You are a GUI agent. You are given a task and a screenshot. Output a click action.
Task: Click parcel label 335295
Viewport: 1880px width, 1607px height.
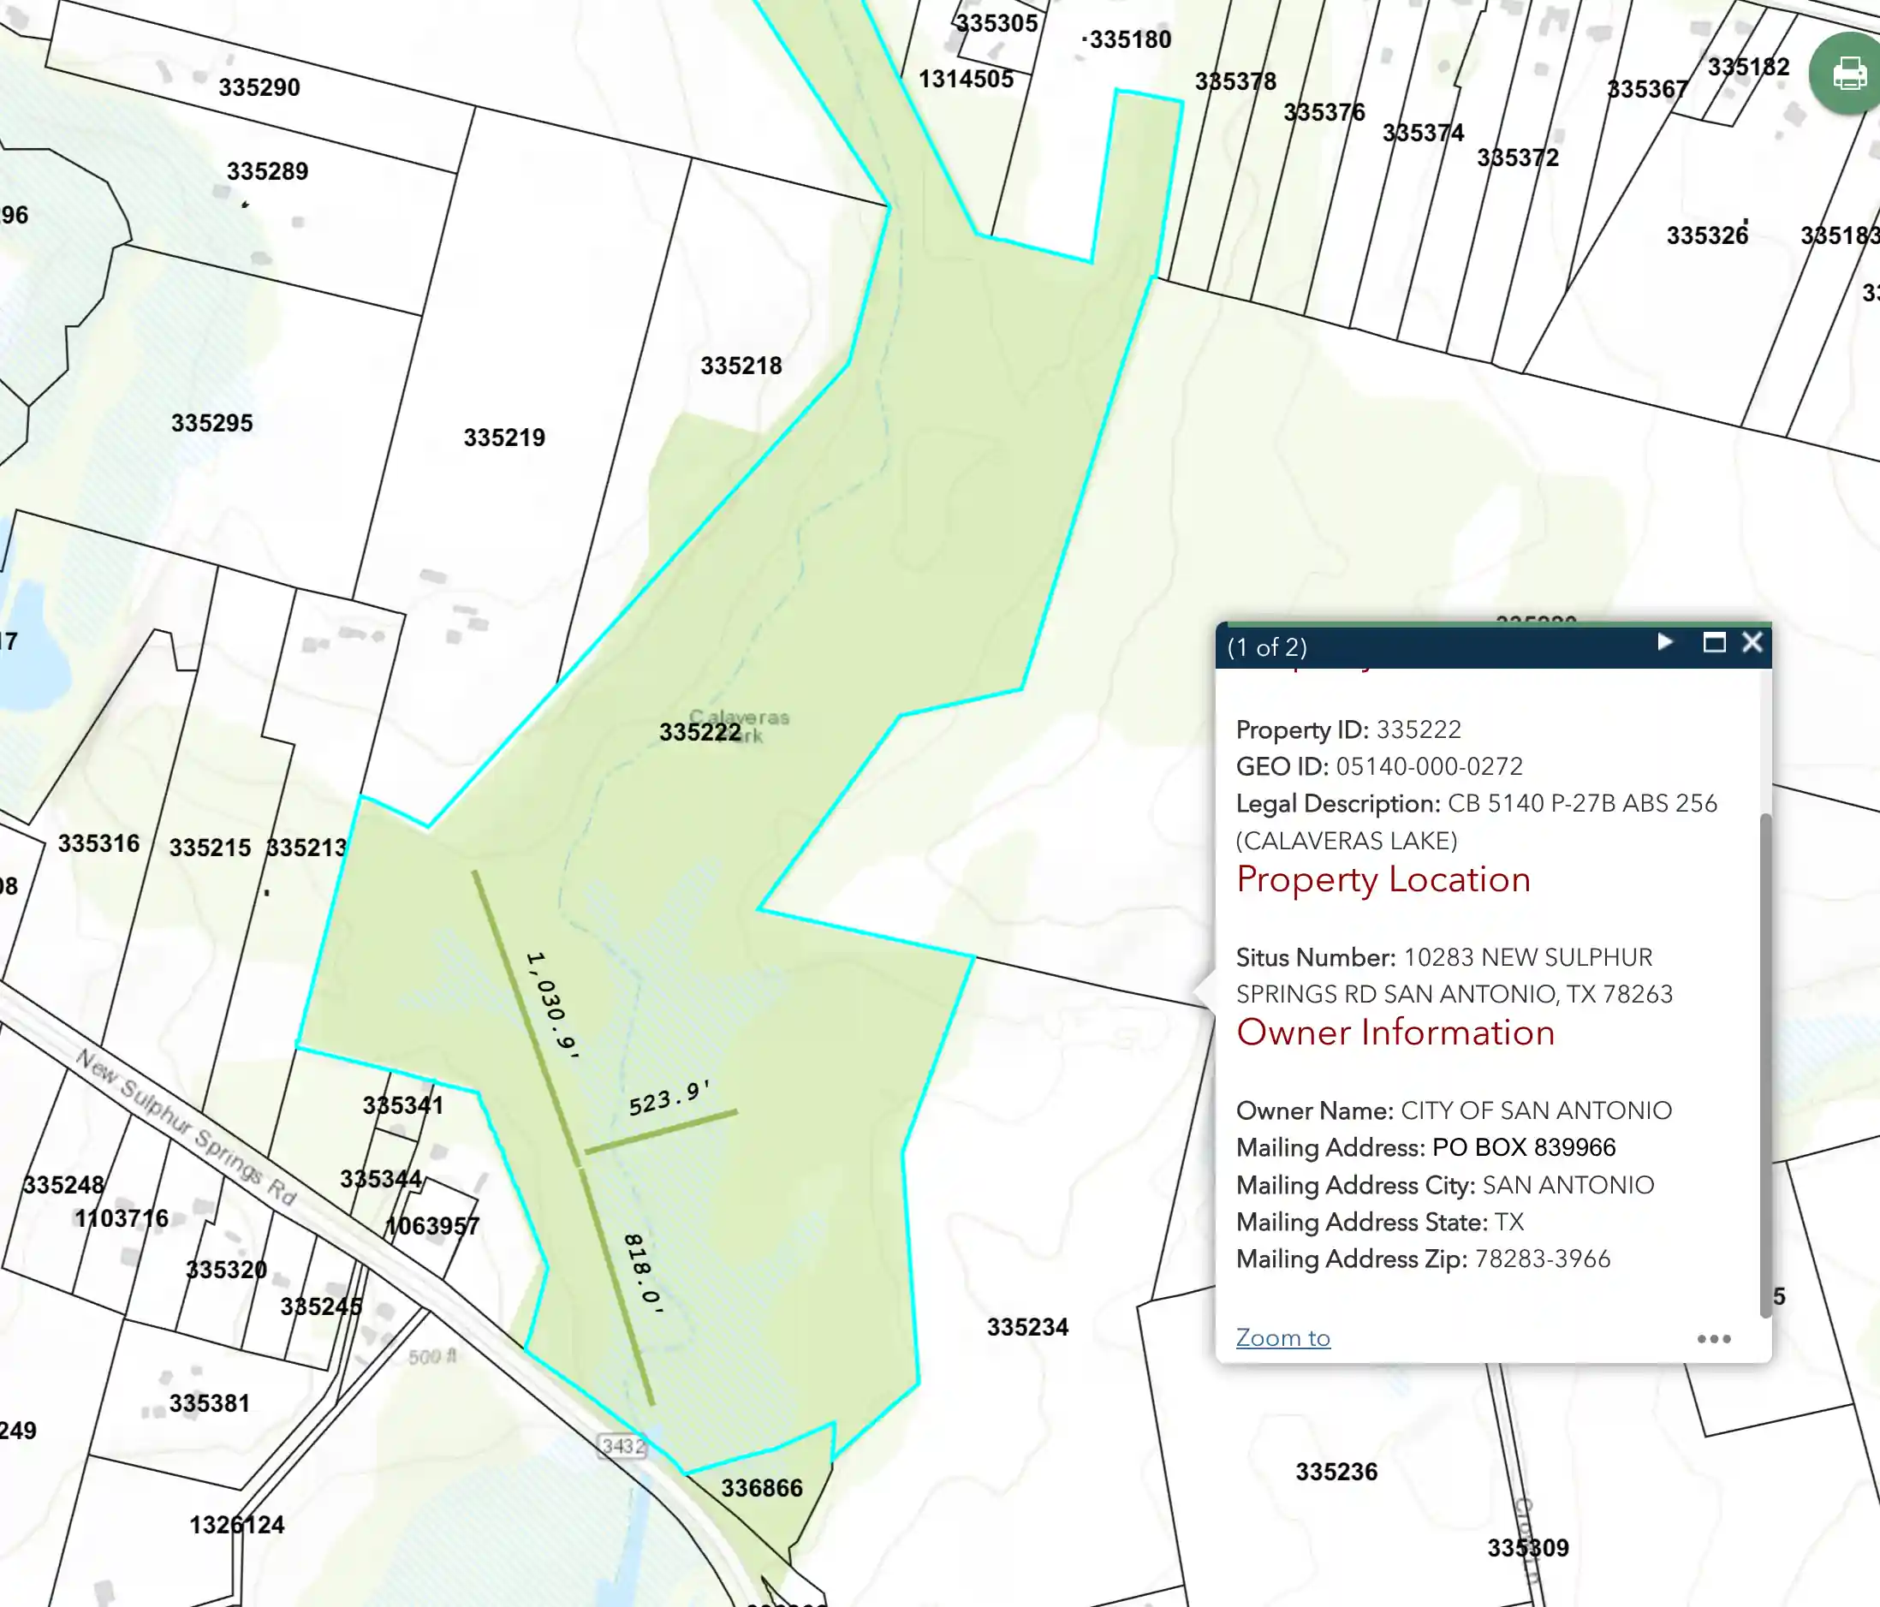point(211,423)
